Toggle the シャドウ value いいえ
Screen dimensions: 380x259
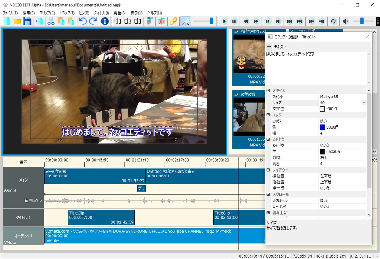pyautogui.click(x=325, y=146)
